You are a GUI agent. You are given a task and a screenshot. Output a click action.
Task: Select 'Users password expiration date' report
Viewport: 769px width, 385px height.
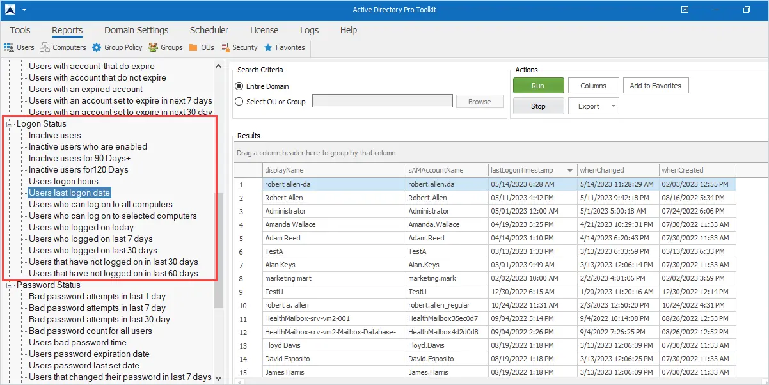(x=89, y=354)
